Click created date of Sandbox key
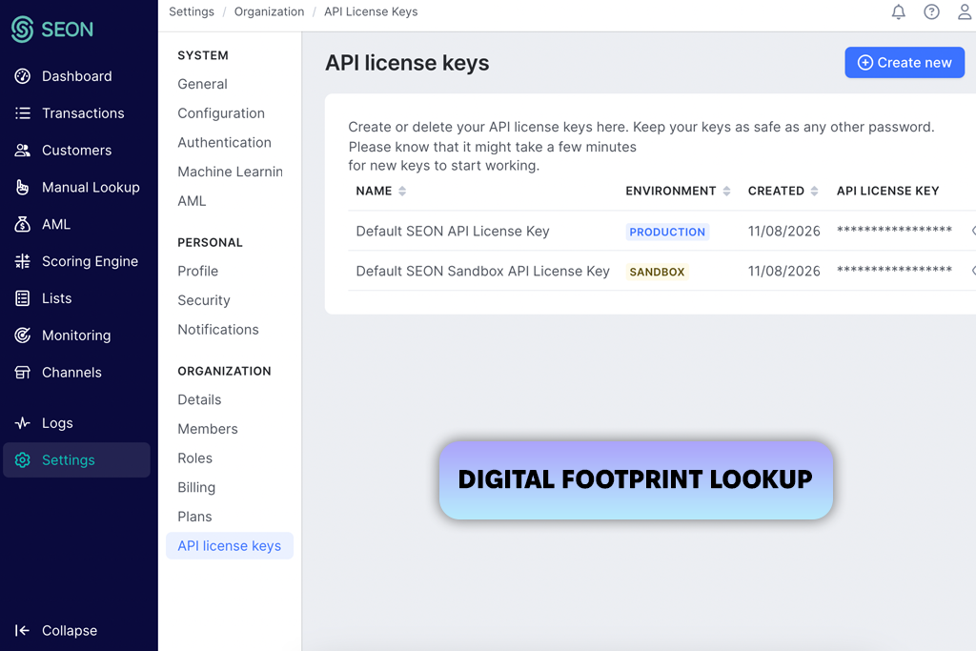 tap(783, 272)
